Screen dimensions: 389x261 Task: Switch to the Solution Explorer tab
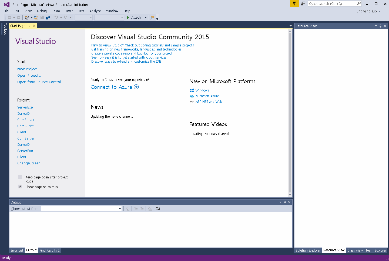tap(308, 250)
